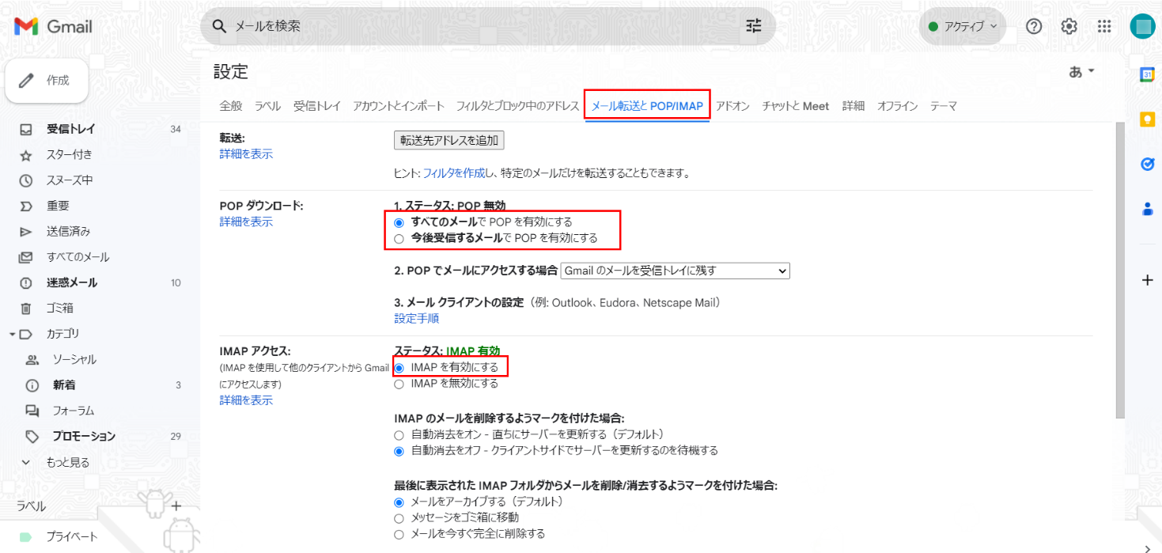Open search filter options icon
The width and height of the screenshot is (1162, 553).
[754, 26]
